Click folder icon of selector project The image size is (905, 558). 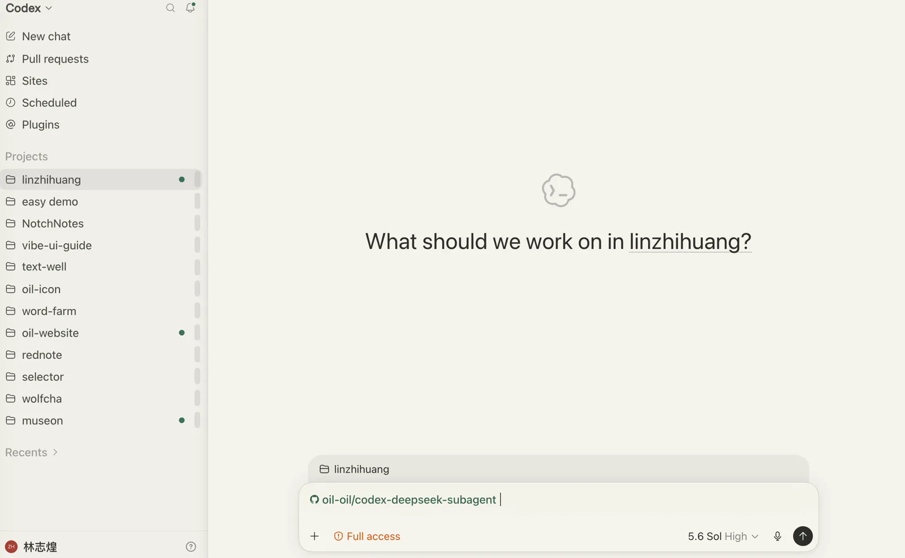click(10, 377)
